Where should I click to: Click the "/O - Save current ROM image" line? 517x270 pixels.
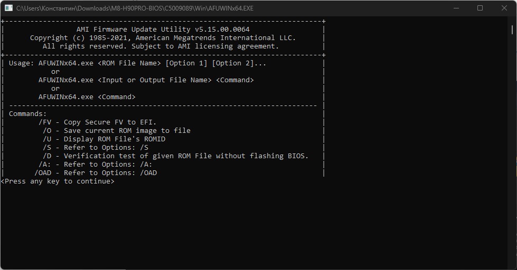click(x=116, y=131)
